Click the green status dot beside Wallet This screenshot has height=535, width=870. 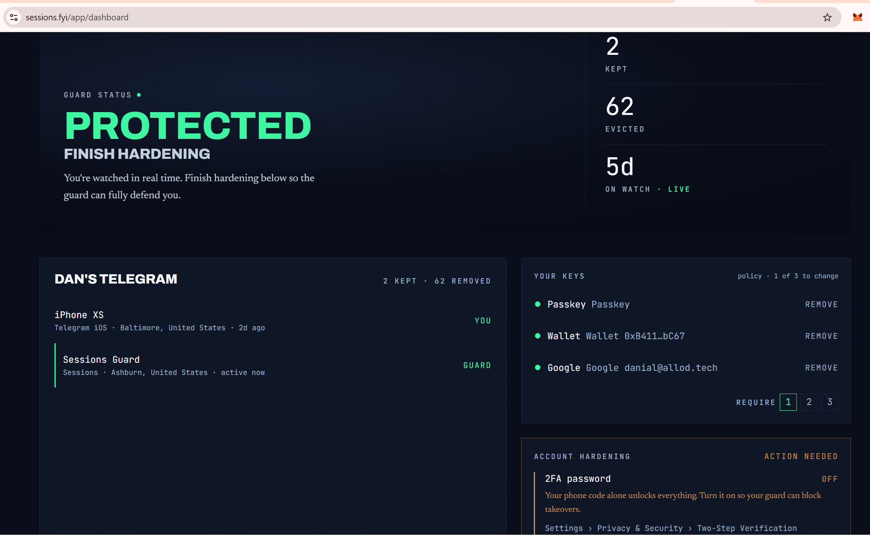pyautogui.click(x=537, y=336)
